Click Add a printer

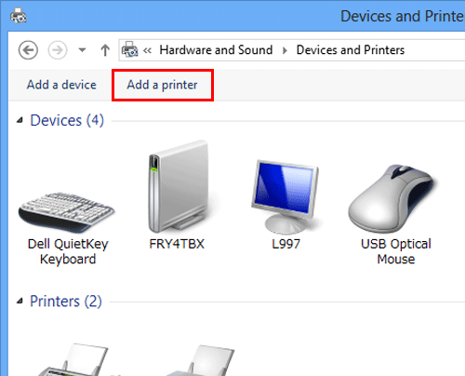click(162, 85)
